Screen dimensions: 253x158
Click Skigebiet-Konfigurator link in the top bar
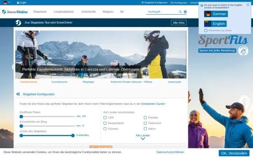[156, 3]
